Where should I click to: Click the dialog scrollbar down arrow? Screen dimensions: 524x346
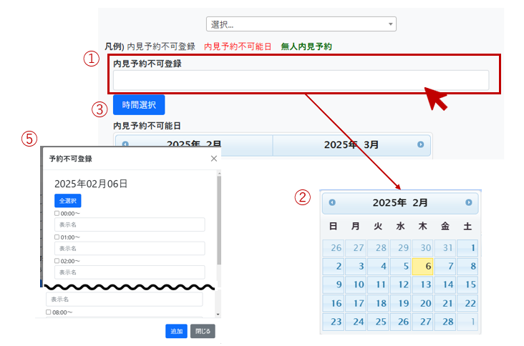point(218,315)
